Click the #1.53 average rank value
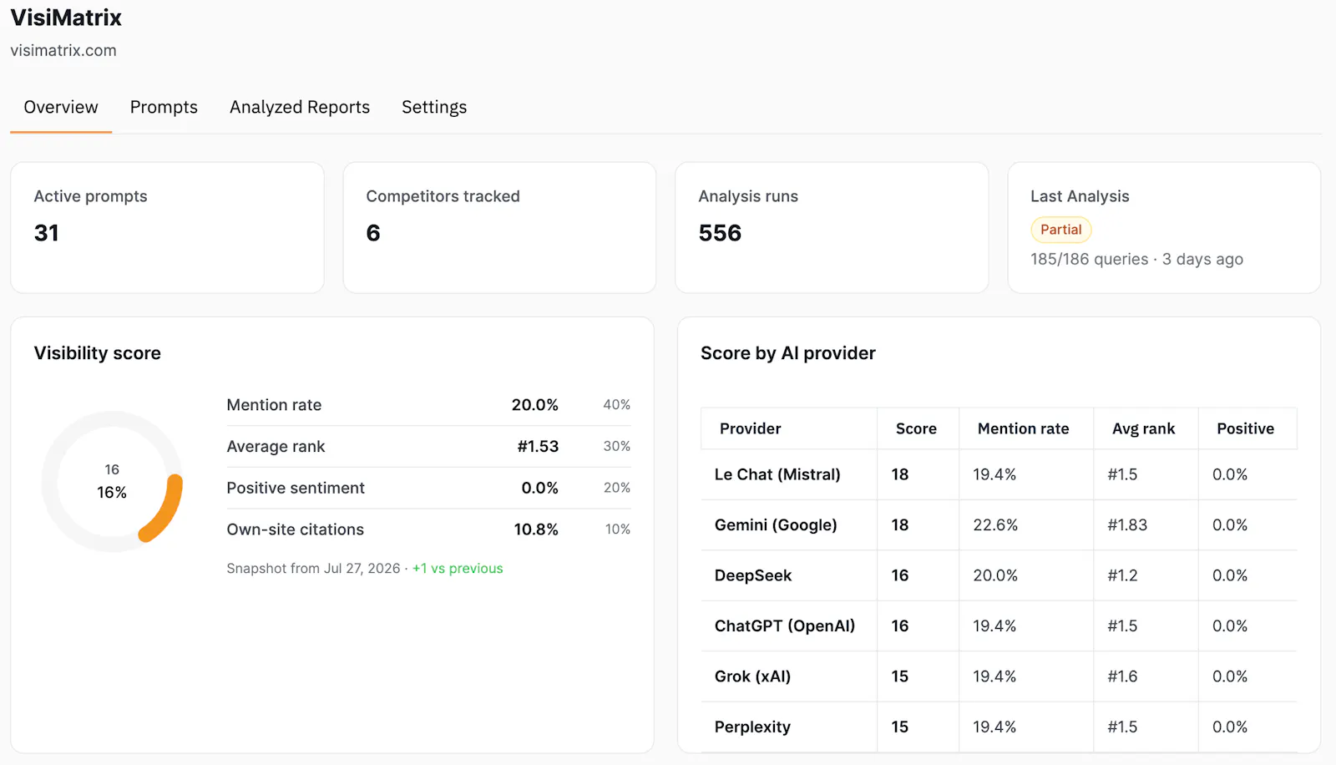The height and width of the screenshot is (765, 1336). coord(539,447)
